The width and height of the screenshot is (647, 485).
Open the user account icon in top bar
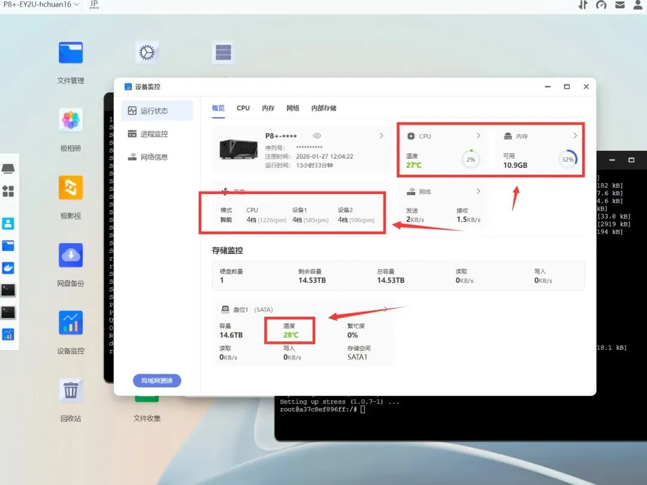pyautogui.click(x=638, y=5)
